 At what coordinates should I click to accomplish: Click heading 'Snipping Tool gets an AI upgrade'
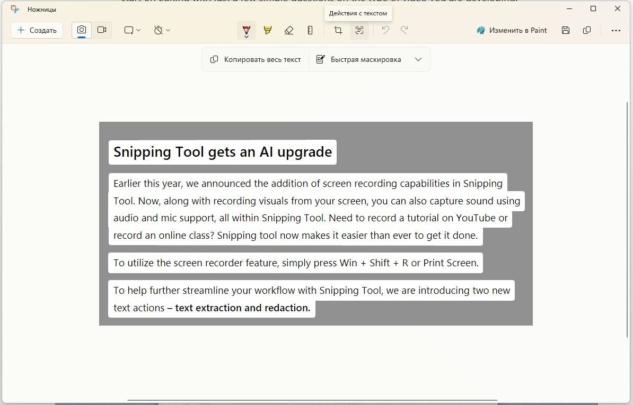(x=223, y=152)
